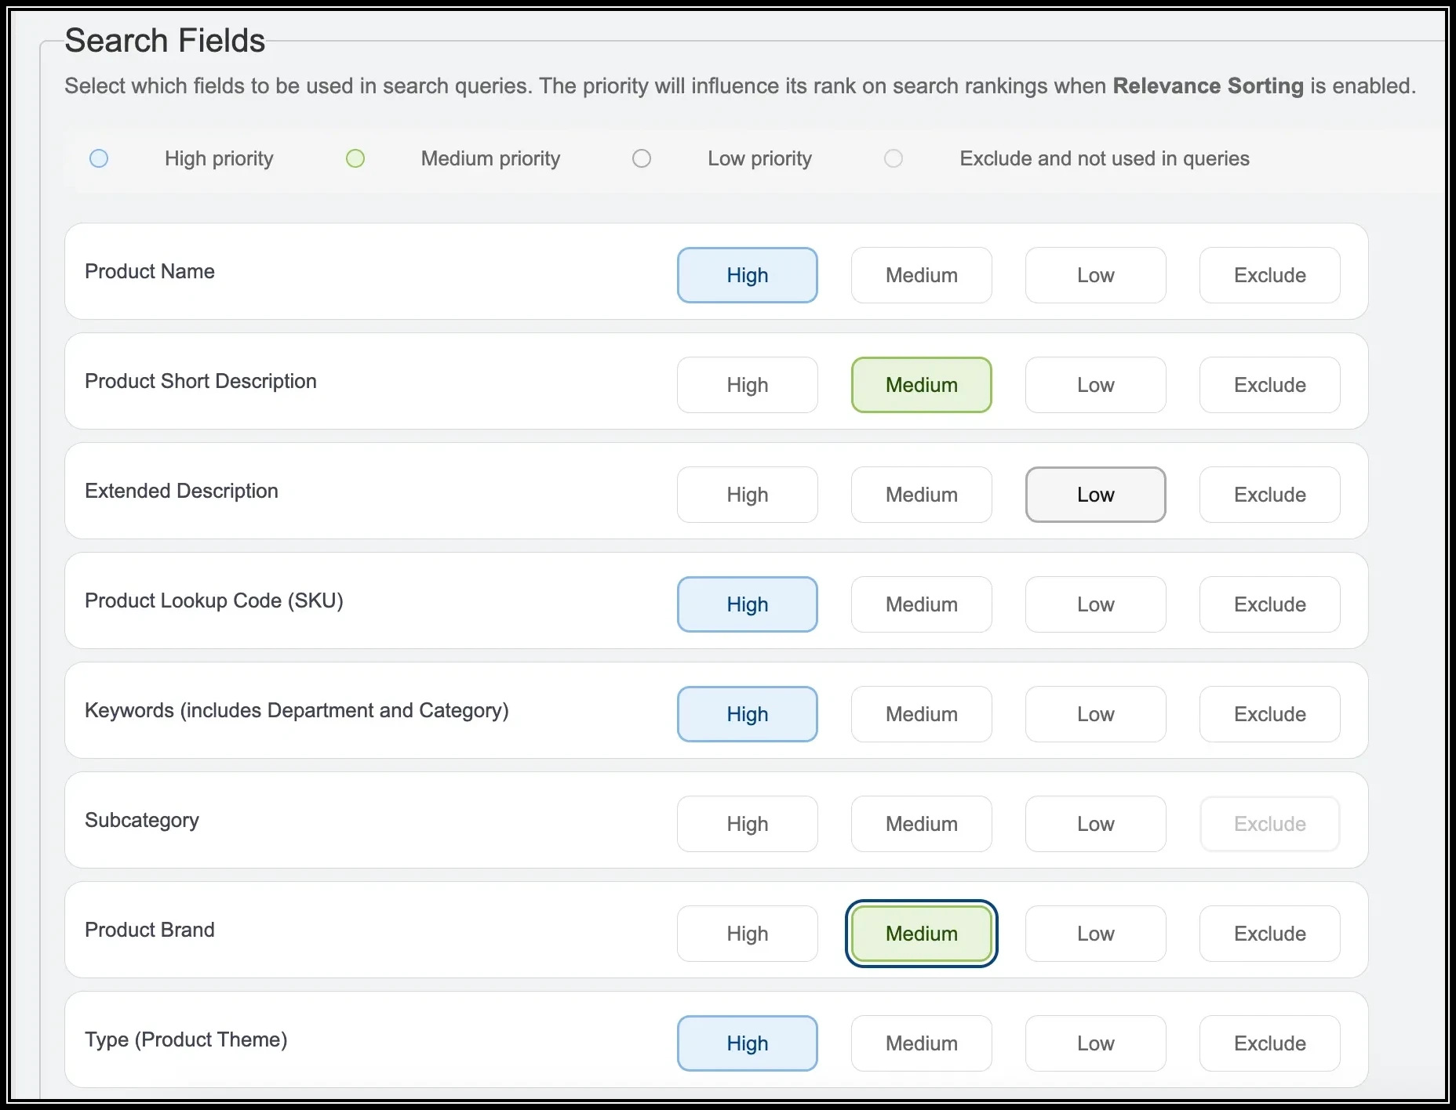Set Type (Product Theme) to Medium
The width and height of the screenshot is (1456, 1110).
pos(921,1043)
